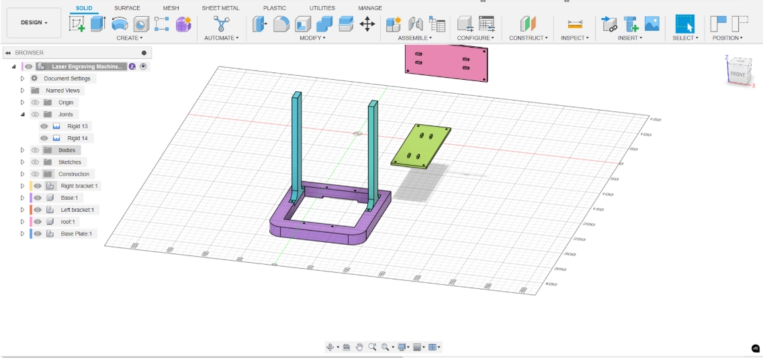Open the MODIFY dropdown menu
This screenshot has height=358, width=763.
click(312, 38)
